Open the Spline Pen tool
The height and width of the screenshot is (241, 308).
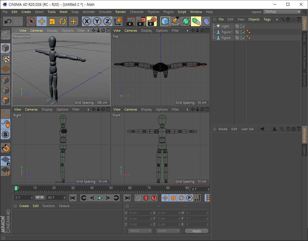175,21
